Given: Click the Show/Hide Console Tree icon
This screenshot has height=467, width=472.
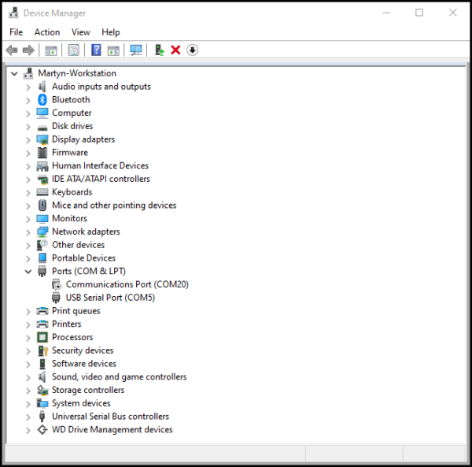Looking at the screenshot, I should click(51, 50).
